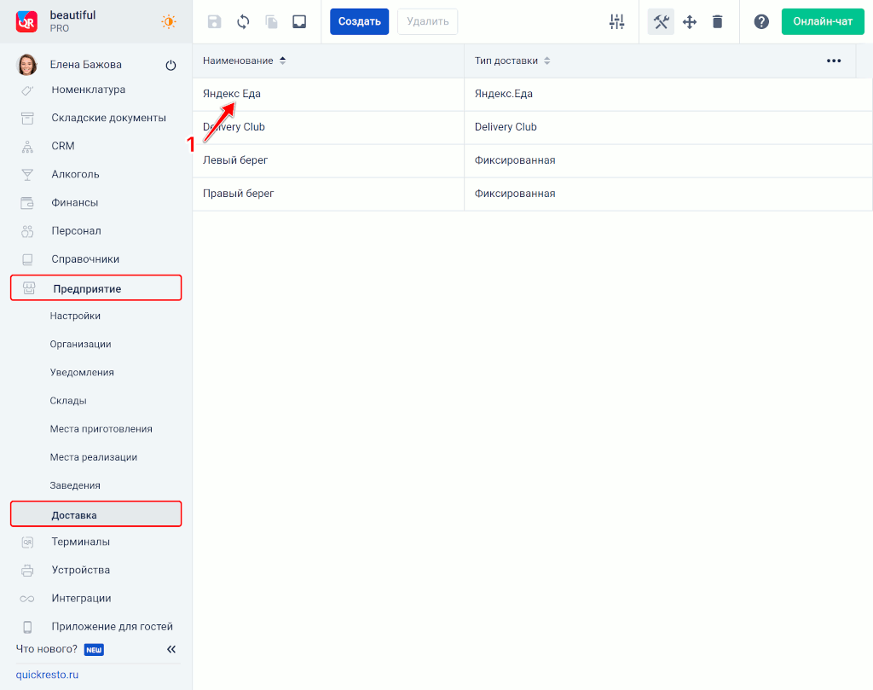The image size is (873, 690).
Task: Click the copy documents icon
Action: pyautogui.click(x=271, y=21)
